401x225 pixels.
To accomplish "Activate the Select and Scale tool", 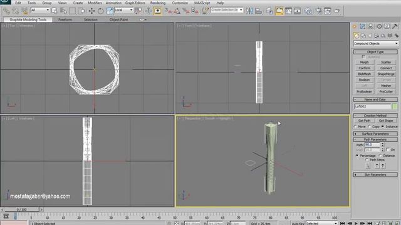I will click(x=110, y=11).
